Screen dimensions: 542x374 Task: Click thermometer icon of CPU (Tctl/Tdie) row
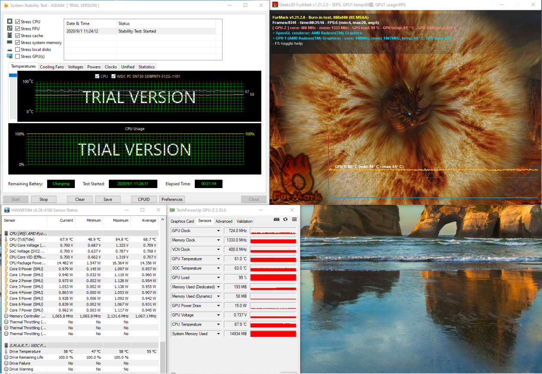(6, 239)
